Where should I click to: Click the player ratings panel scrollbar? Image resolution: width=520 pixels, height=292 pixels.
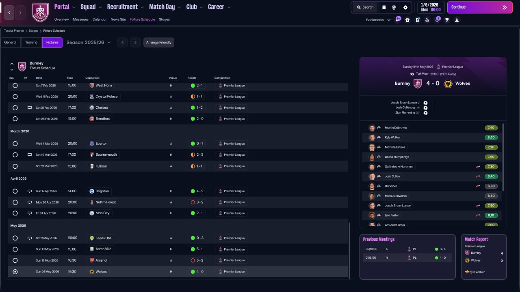[503, 157]
